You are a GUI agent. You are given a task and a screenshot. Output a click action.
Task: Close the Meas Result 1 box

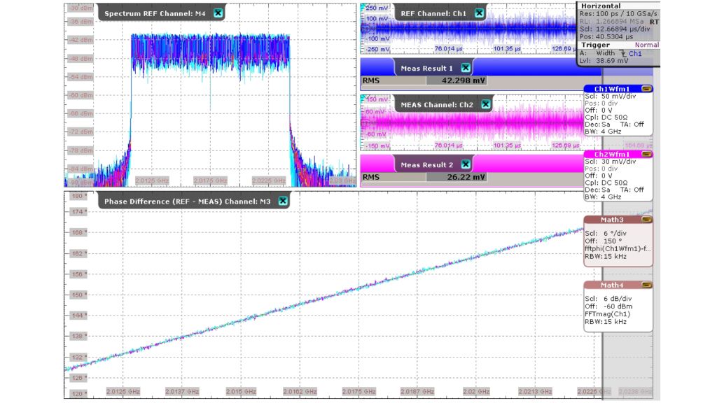pyautogui.click(x=466, y=68)
